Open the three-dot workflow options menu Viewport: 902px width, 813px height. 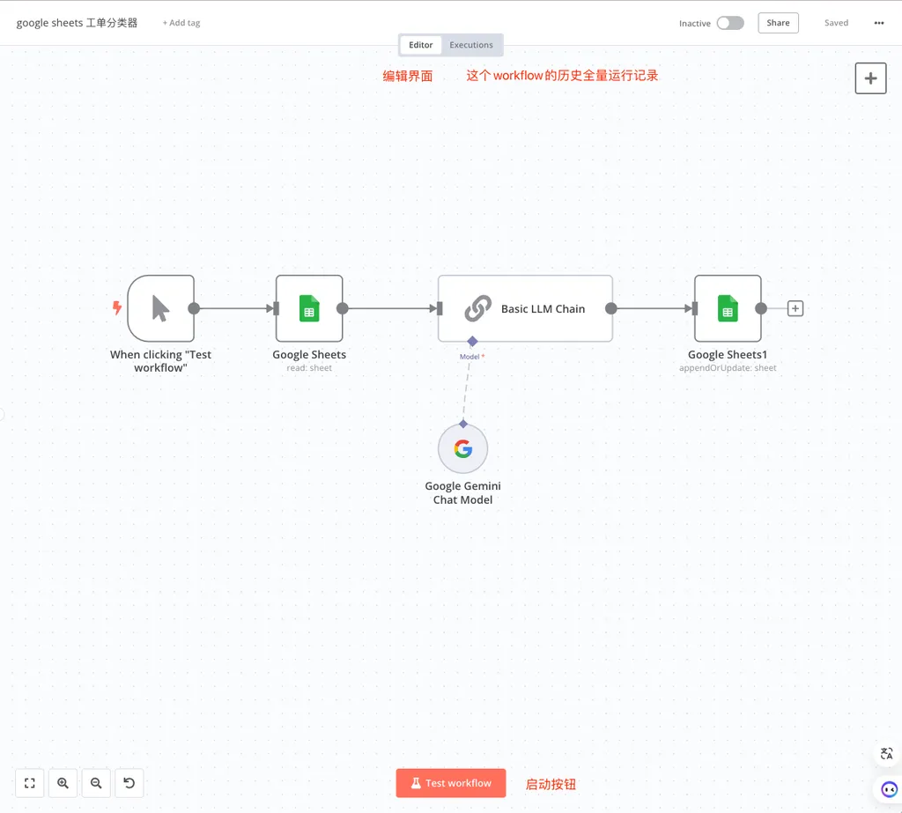point(878,23)
